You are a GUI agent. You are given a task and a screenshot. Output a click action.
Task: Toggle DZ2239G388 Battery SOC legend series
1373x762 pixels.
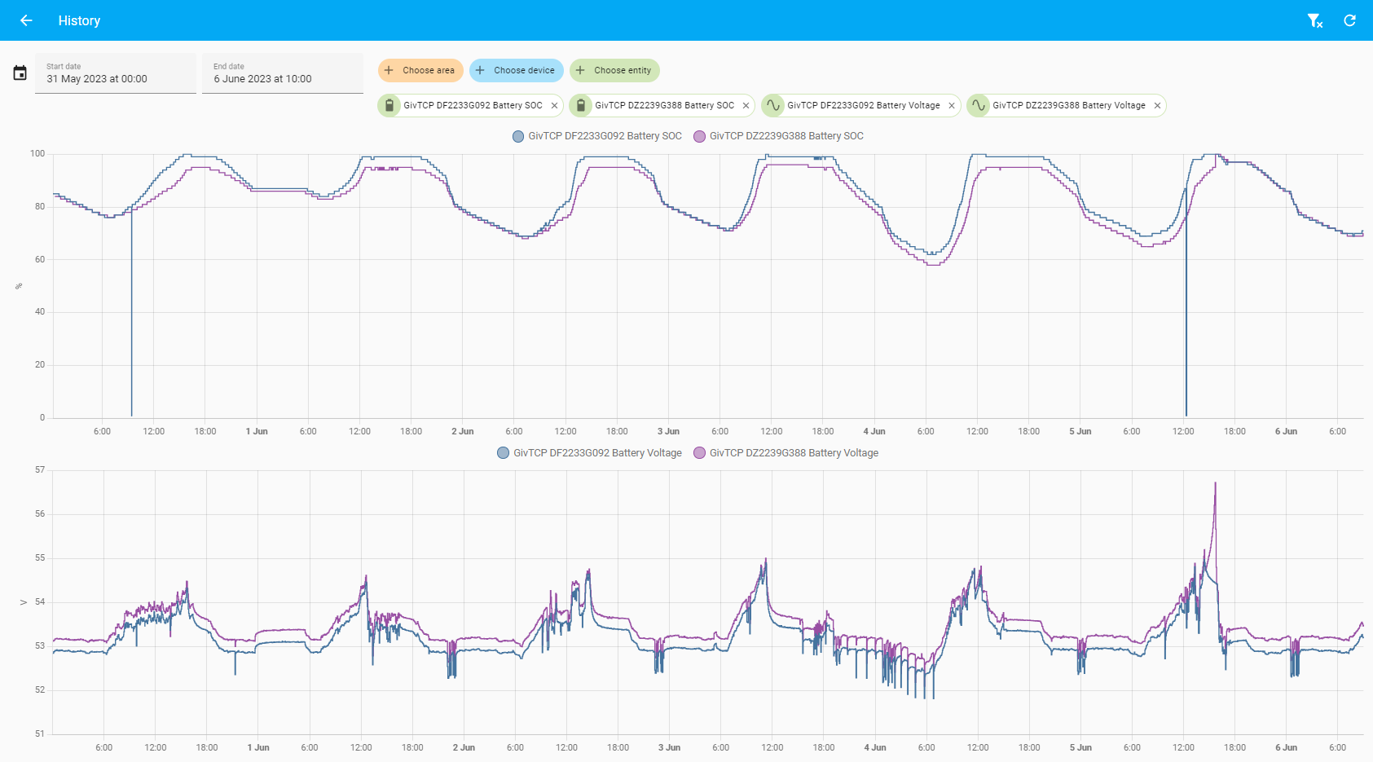pos(779,136)
